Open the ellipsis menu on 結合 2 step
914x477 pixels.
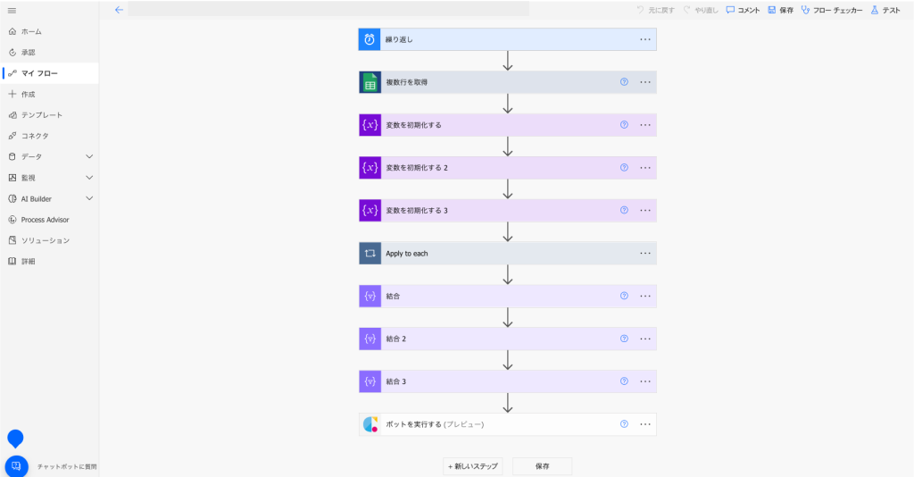pyautogui.click(x=645, y=339)
